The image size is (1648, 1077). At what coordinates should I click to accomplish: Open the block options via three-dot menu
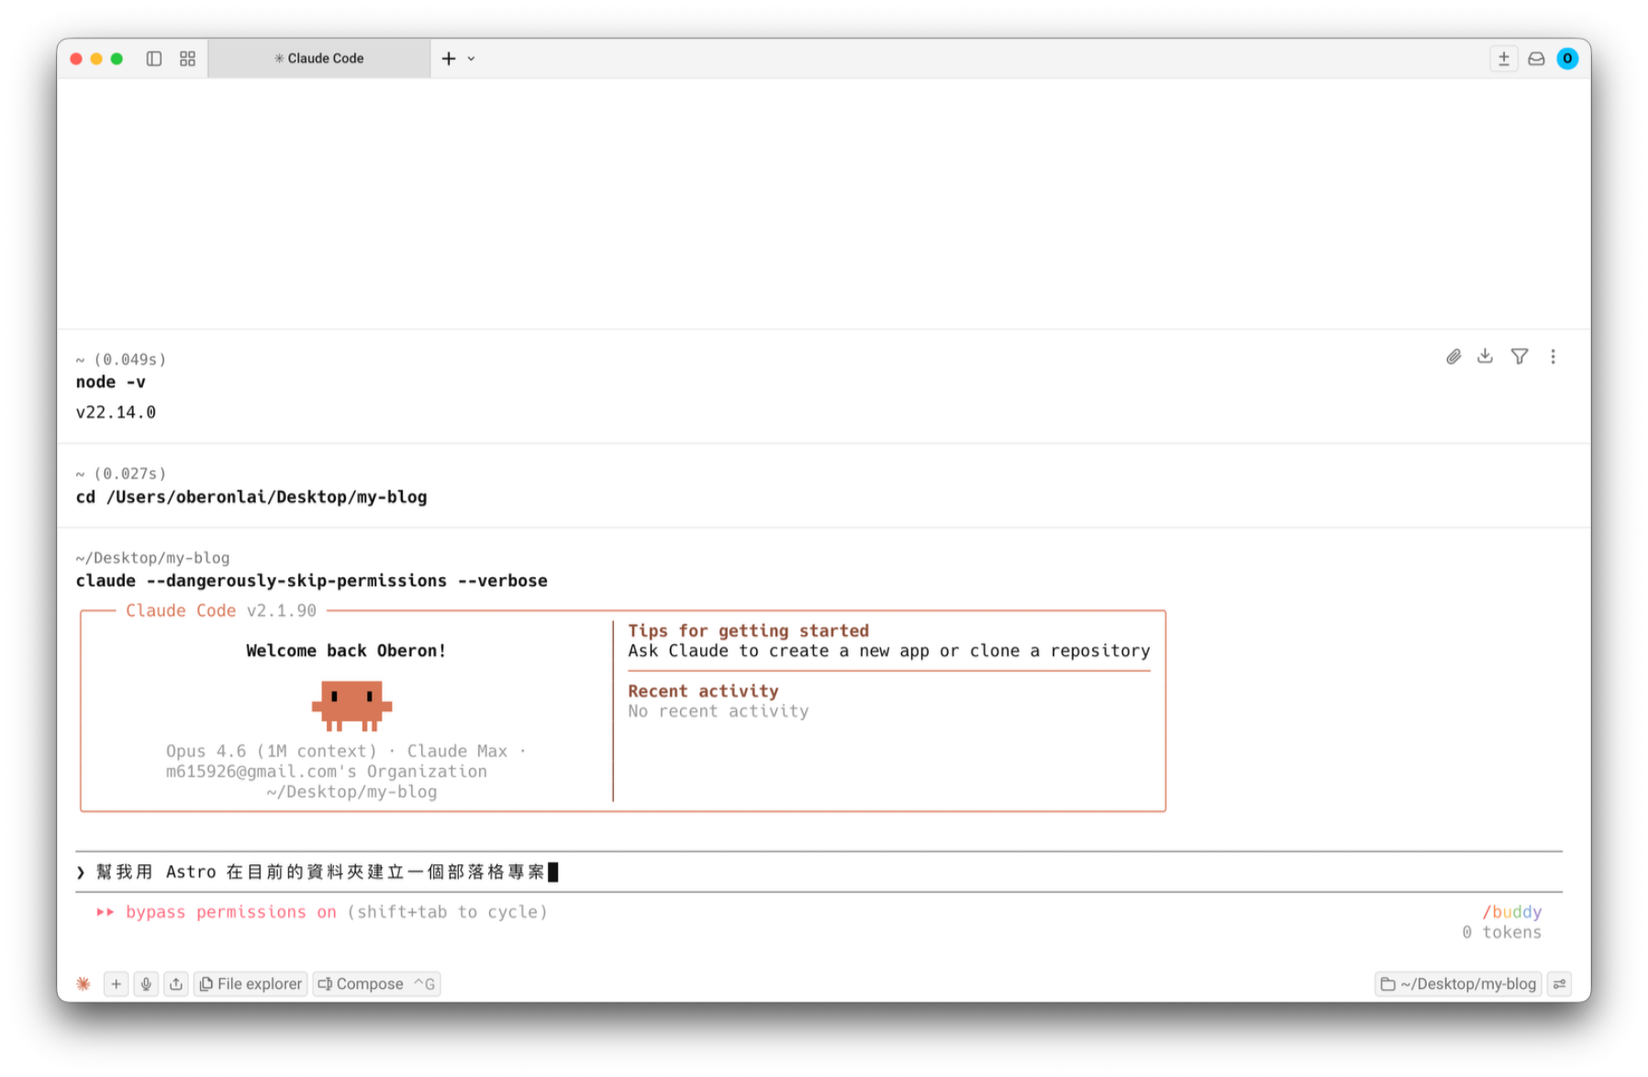tap(1553, 356)
